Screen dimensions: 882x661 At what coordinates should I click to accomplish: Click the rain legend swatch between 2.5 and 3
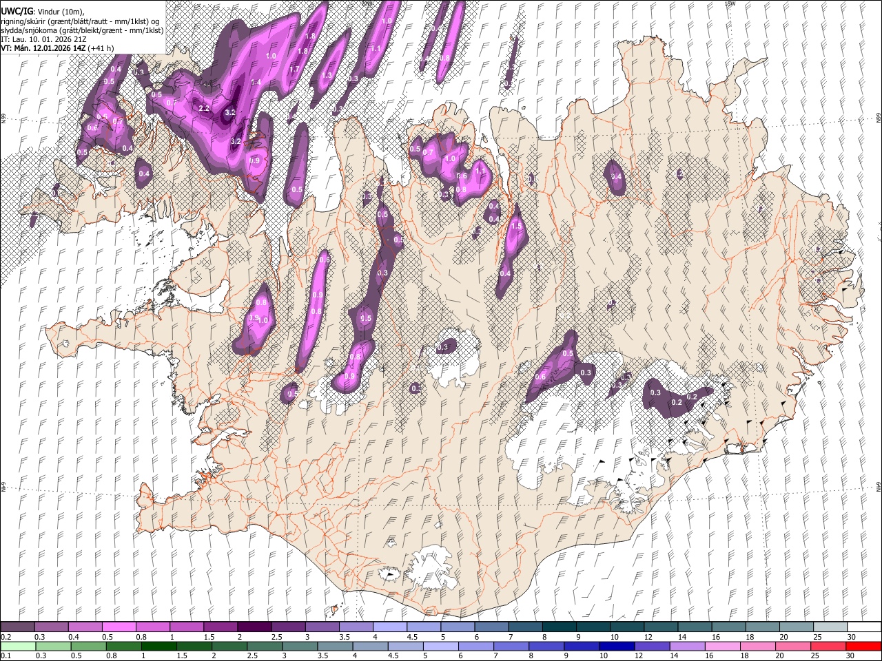[265, 646]
